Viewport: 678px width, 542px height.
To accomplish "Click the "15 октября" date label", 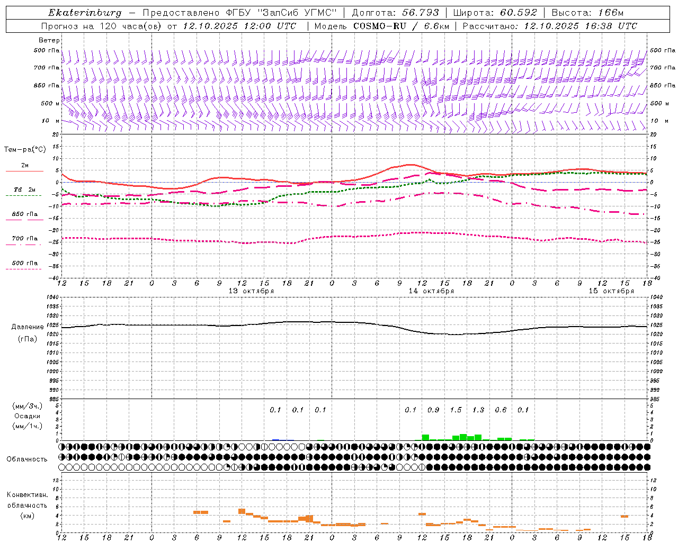I will click(x=611, y=291).
